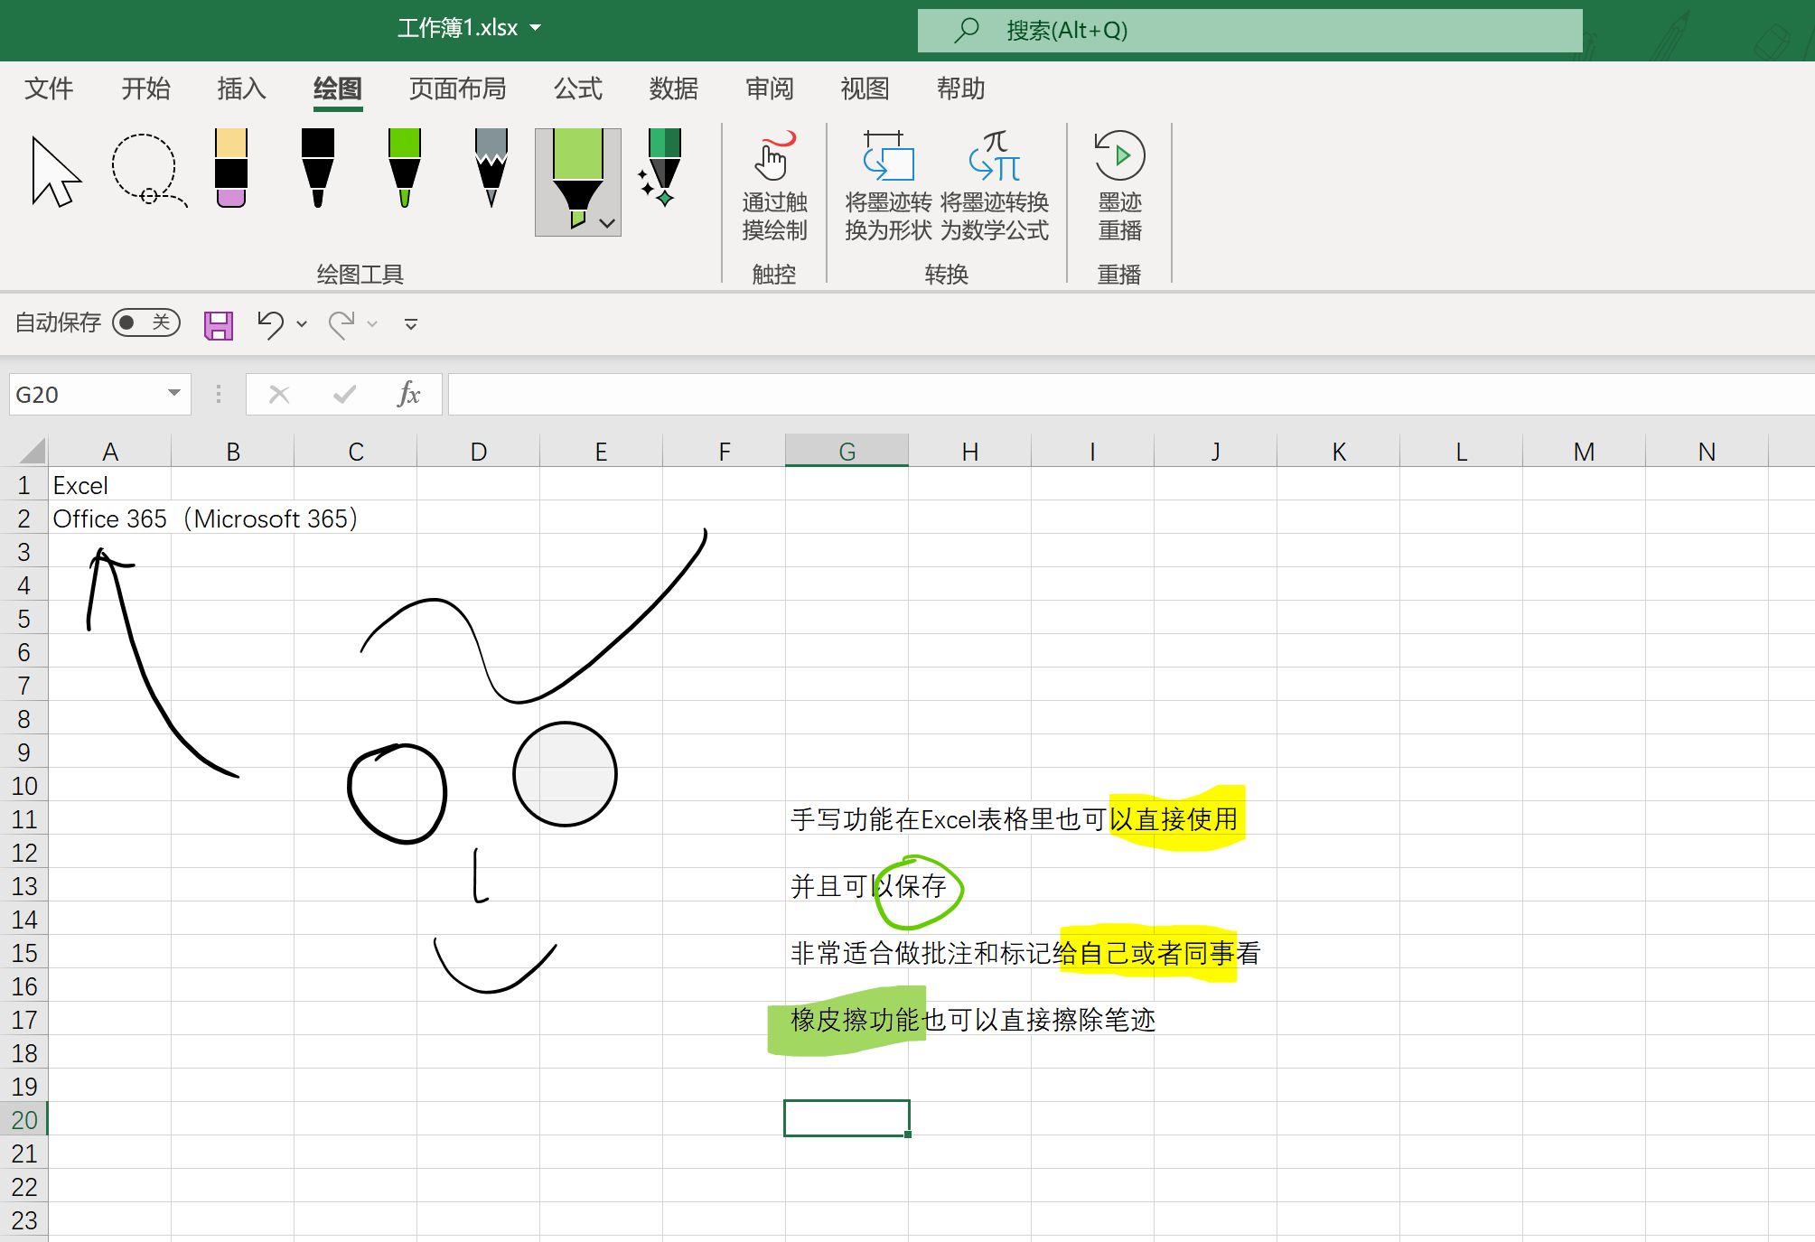The width and height of the screenshot is (1815, 1242).
Task: Convert ink to shape
Action: [x=887, y=185]
